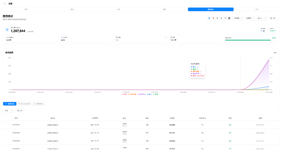Open the provider source dropdown in the header filters

pyautogui.click(x=238, y=18)
